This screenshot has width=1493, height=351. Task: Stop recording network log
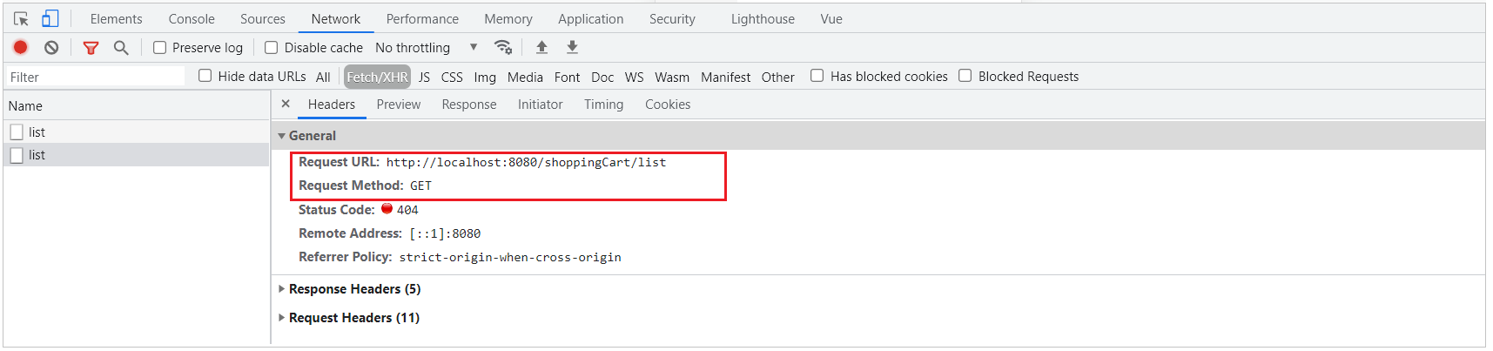tap(21, 47)
